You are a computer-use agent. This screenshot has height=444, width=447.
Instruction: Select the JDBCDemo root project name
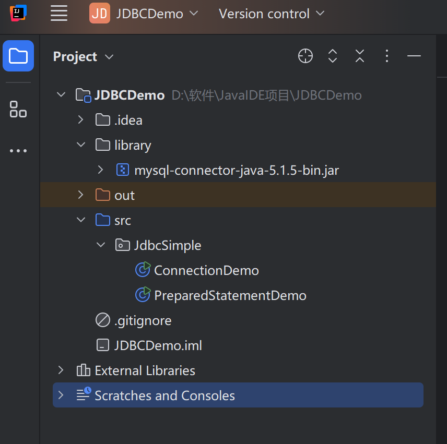130,95
